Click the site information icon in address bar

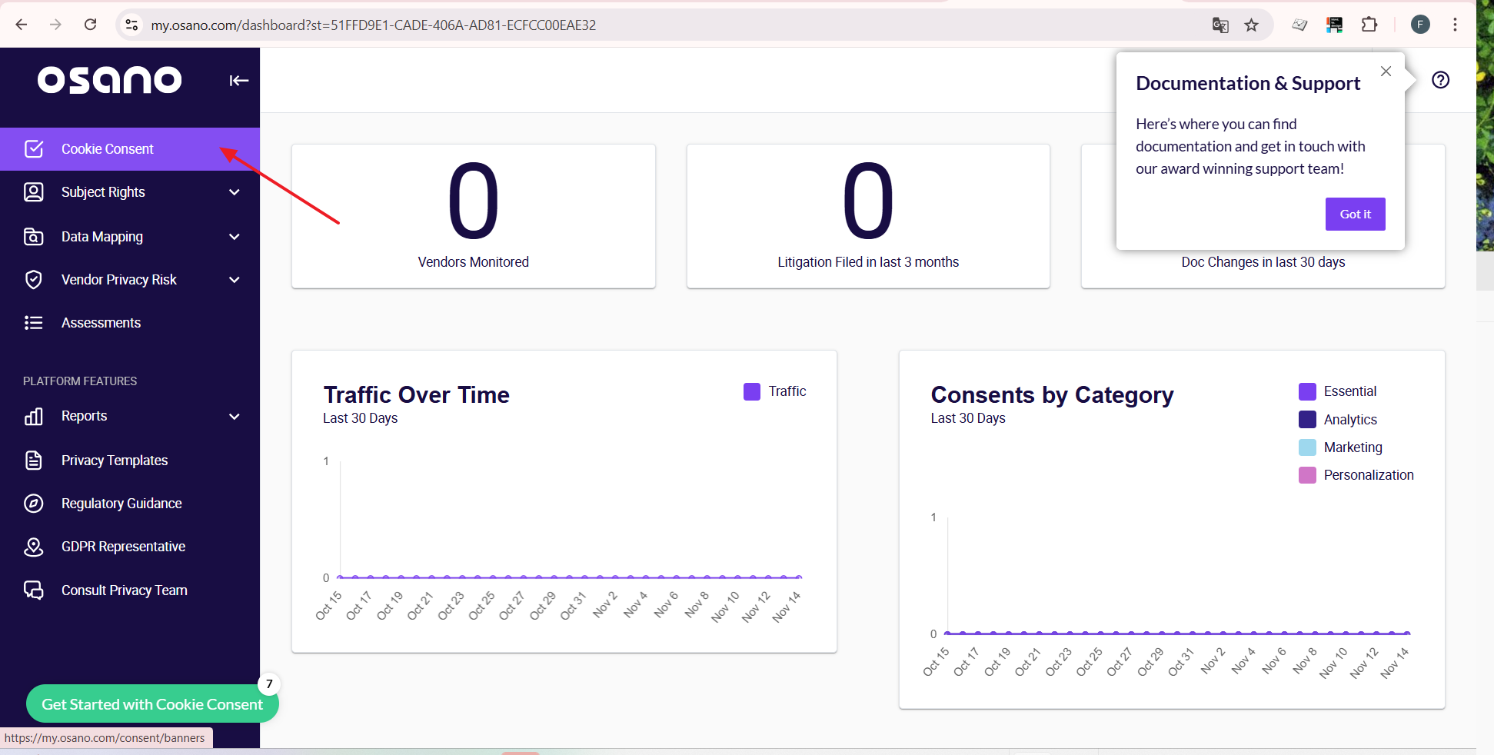click(132, 25)
